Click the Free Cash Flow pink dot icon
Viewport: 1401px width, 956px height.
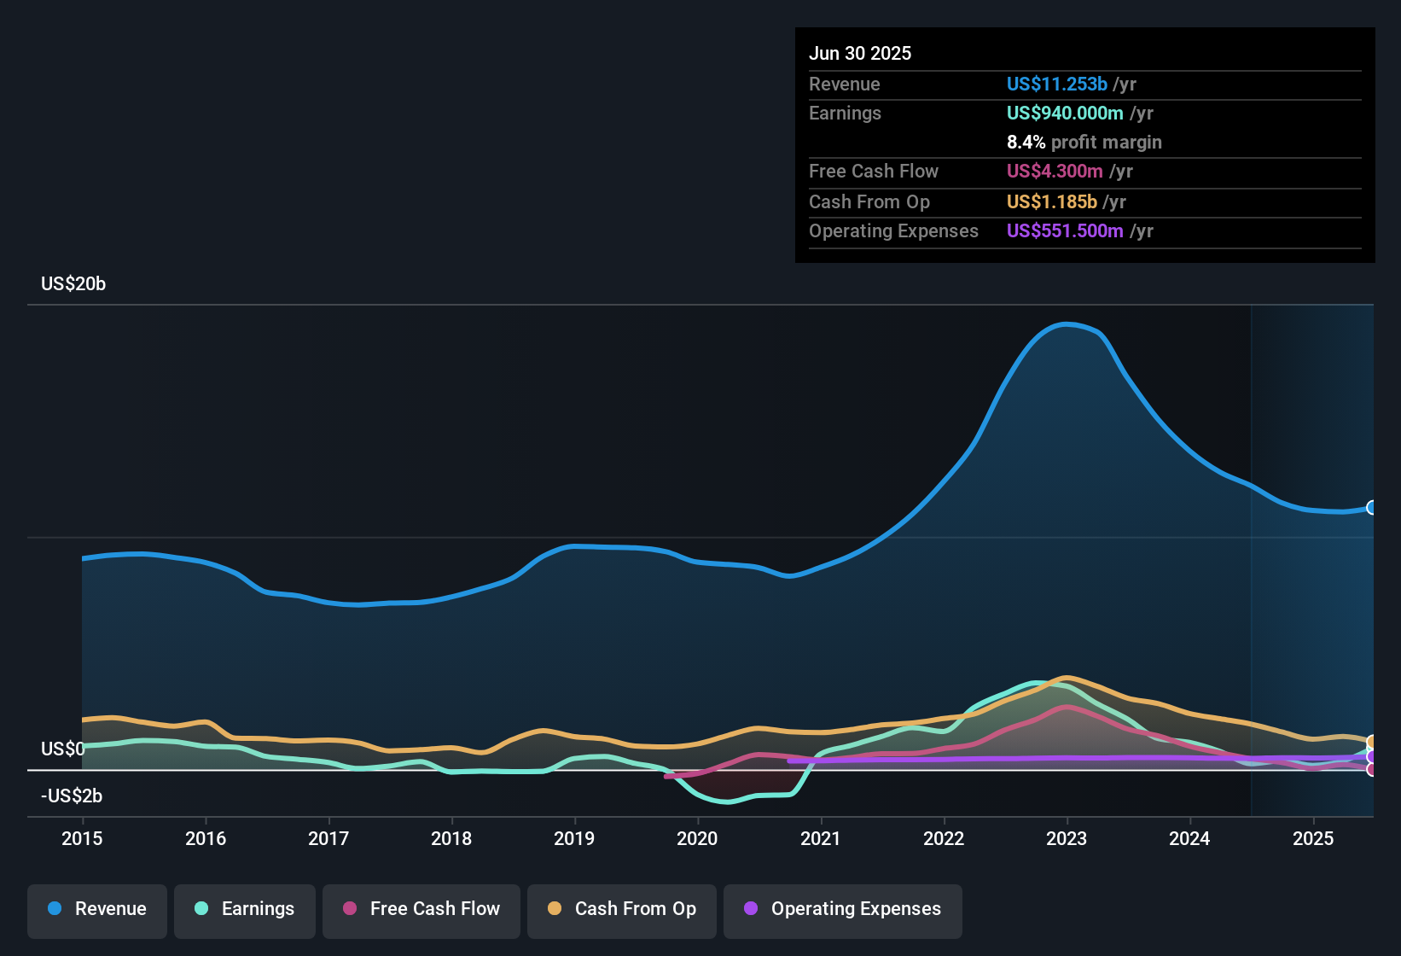[348, 909]
